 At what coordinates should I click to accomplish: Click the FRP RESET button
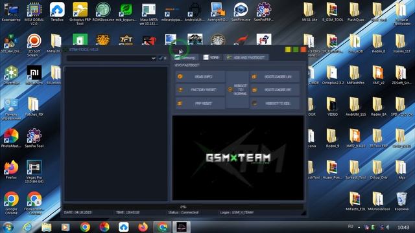[200, 104]
